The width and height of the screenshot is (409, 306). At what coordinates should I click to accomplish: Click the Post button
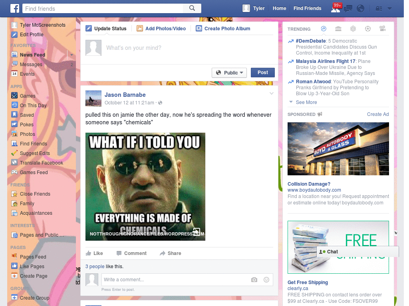tap(263, 73)
